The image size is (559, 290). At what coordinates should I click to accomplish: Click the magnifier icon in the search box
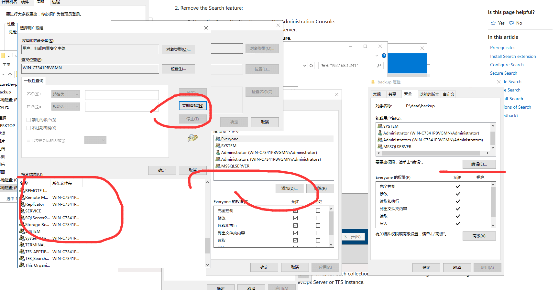(379, 65)
